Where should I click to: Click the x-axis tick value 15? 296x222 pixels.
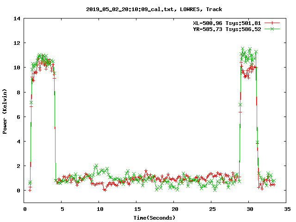pos(137,209)
